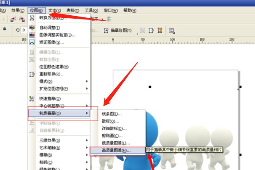Click the resample bitmap toolbar icon
The width and height of the screenshot is (255, 170).
151,31
